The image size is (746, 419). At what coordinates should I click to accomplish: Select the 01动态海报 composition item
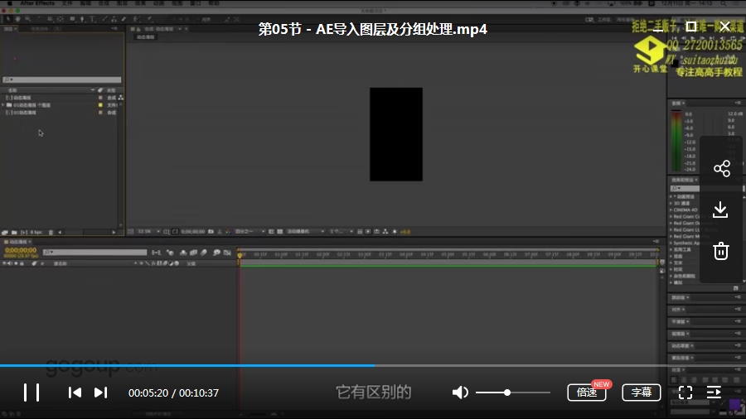24,113
